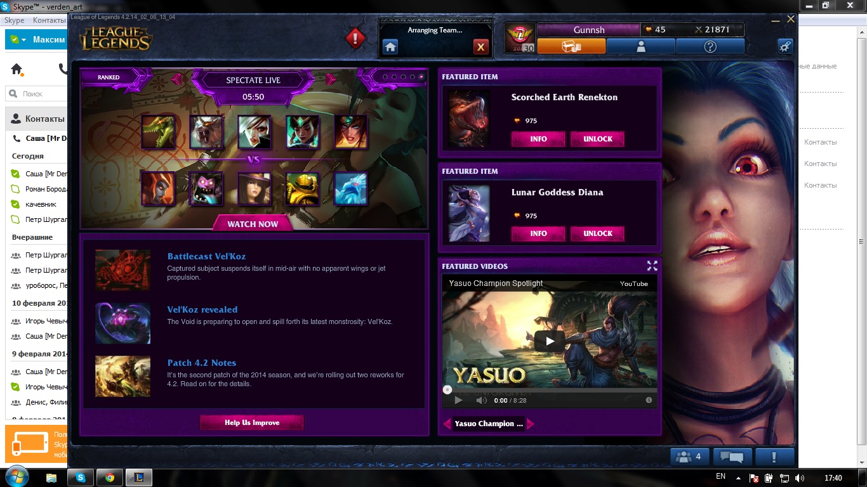Open the friends list buddy icon
The width and height of the screenshot is (867, 487).
coord(689,457)
